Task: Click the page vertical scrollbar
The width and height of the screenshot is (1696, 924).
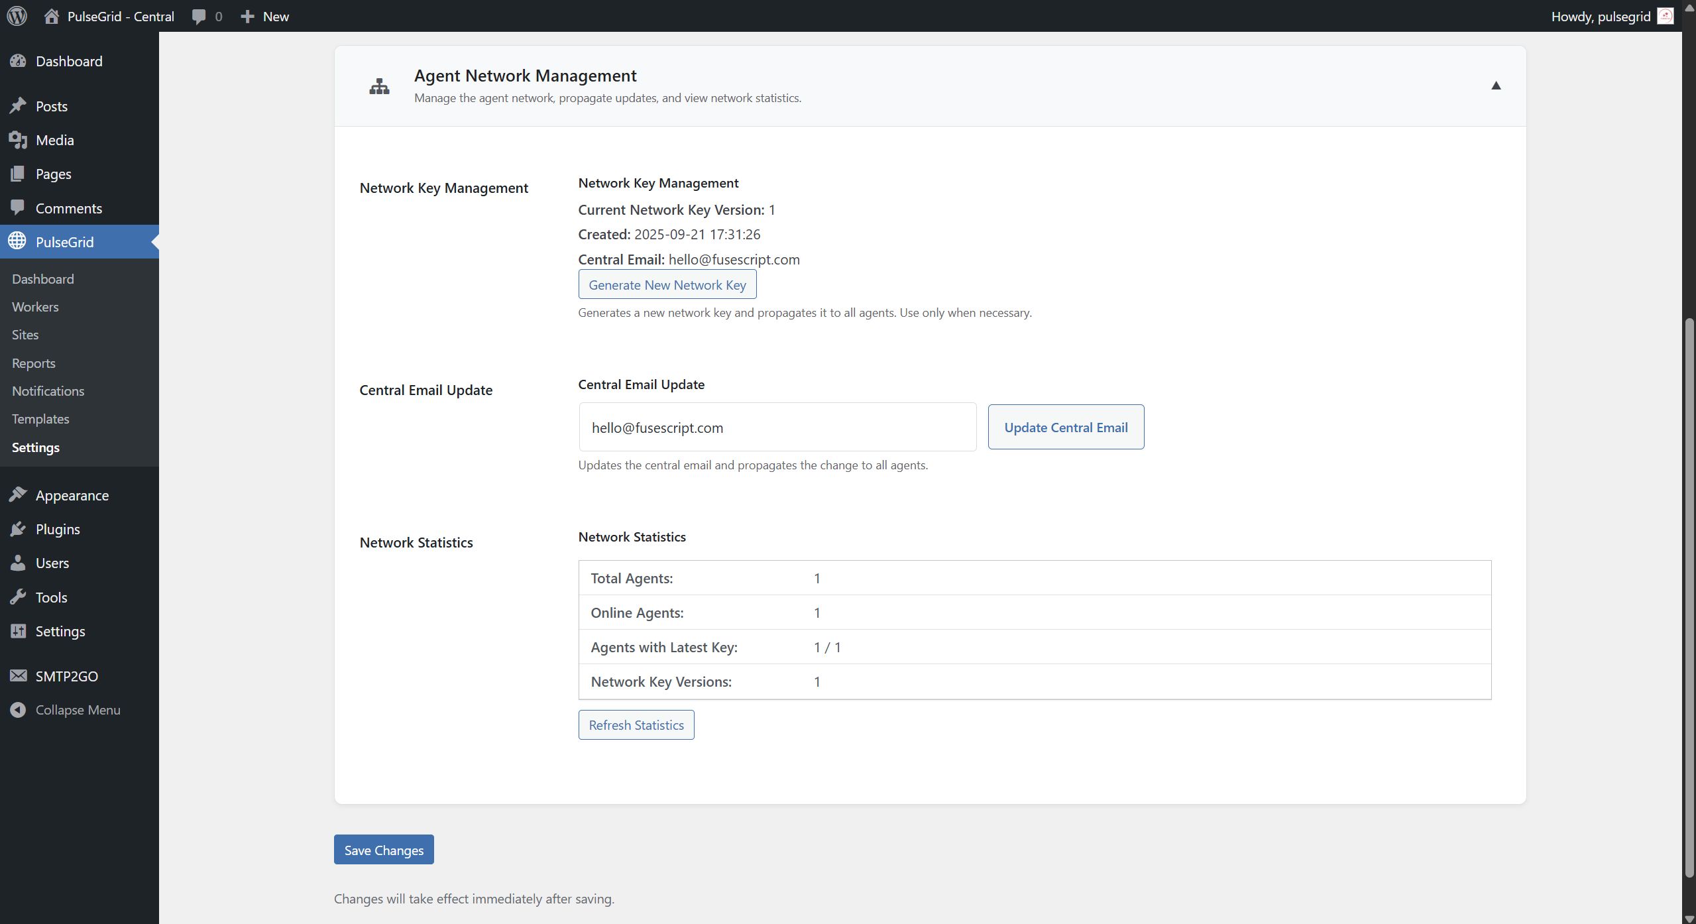Action: click(1689, 597)
